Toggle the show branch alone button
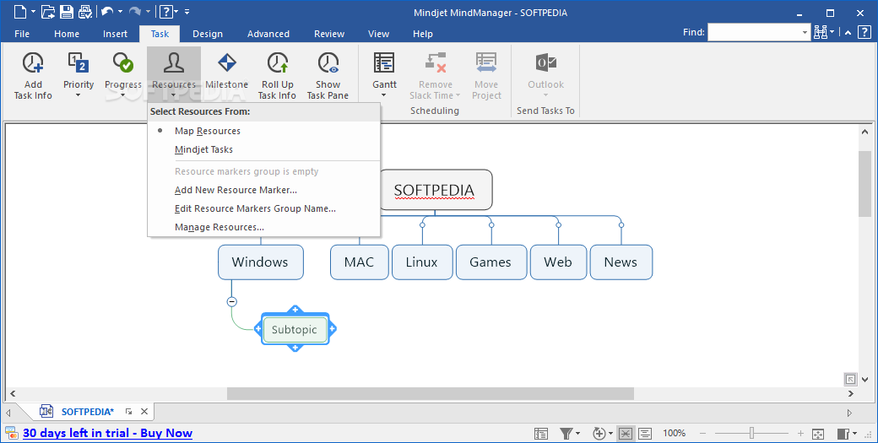This screenshot has width=878, height=443. tap(626, 434)
